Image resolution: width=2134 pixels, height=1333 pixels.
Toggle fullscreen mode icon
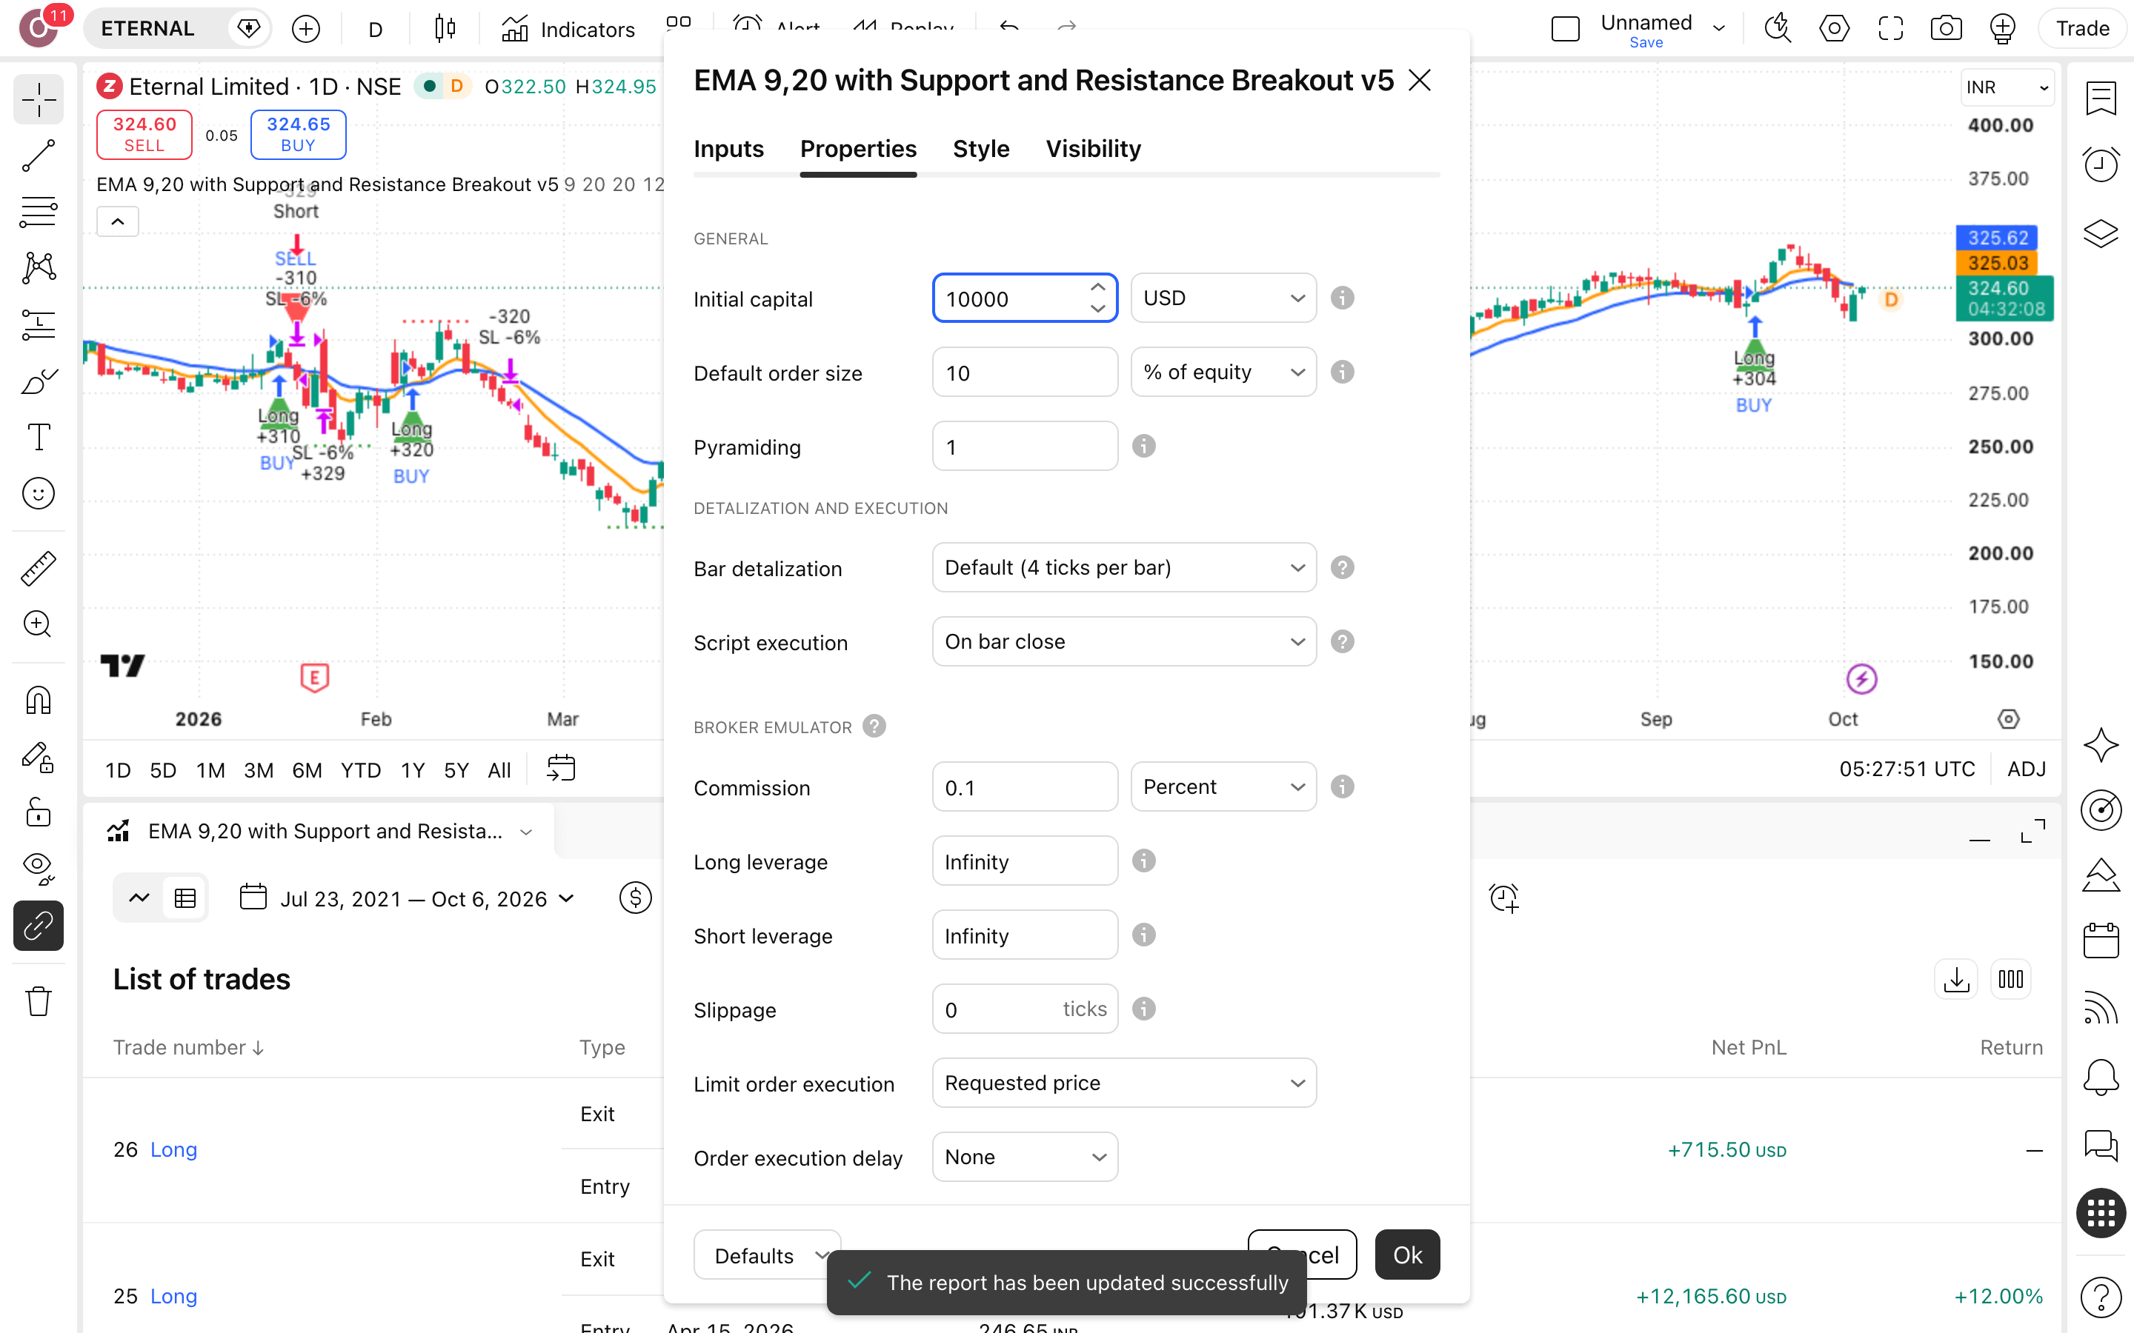click(1891, 28)
